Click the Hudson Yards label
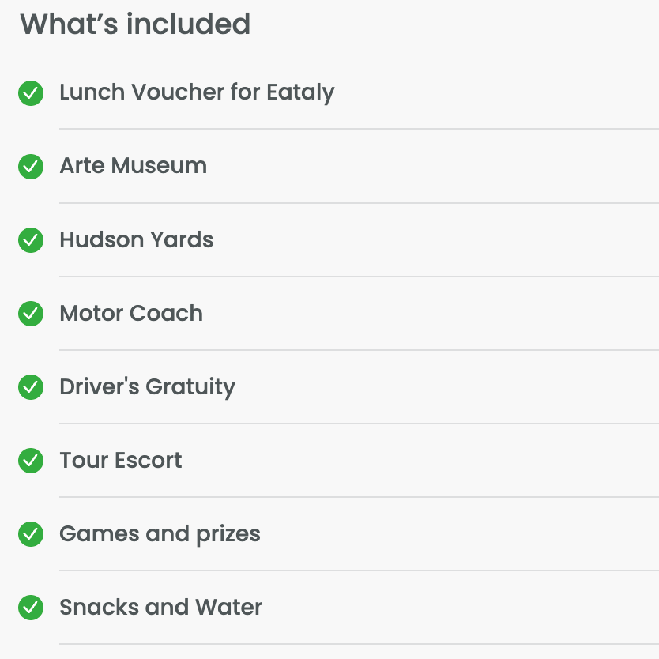Viewport: 659px width, 659px height. 136,239
